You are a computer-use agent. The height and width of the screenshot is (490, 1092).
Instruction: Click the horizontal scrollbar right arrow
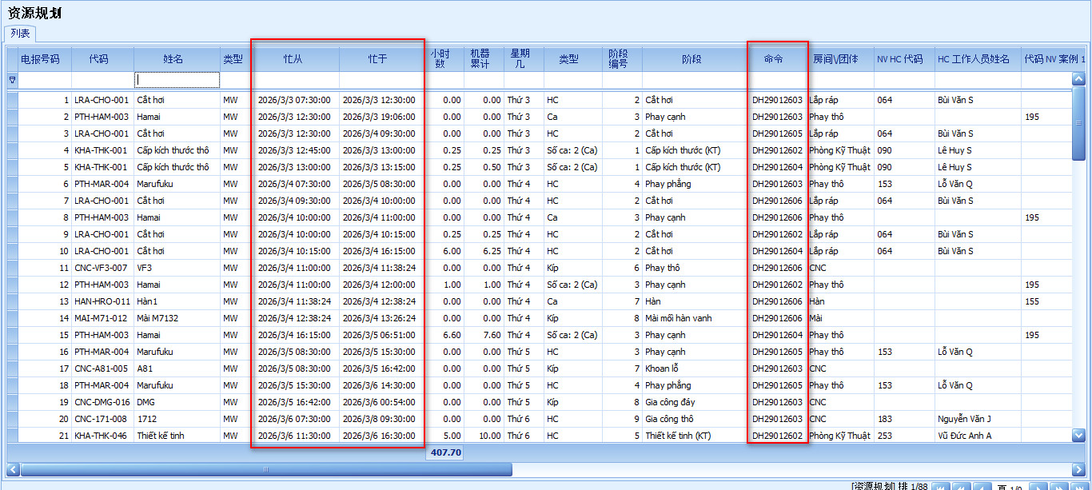click(1078, 469)
